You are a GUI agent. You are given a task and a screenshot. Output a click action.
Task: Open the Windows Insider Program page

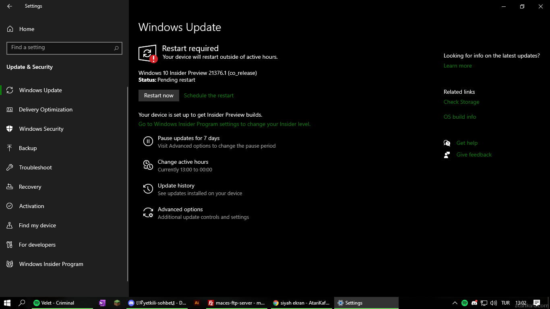[x=64, y=264]
